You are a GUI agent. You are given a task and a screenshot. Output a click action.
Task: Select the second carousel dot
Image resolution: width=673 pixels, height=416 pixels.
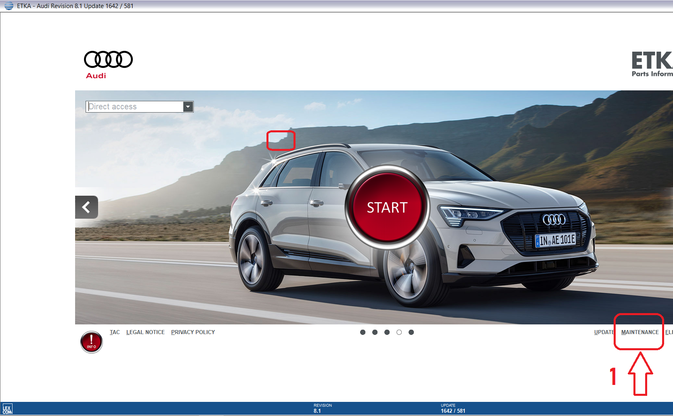pos(375,332)
